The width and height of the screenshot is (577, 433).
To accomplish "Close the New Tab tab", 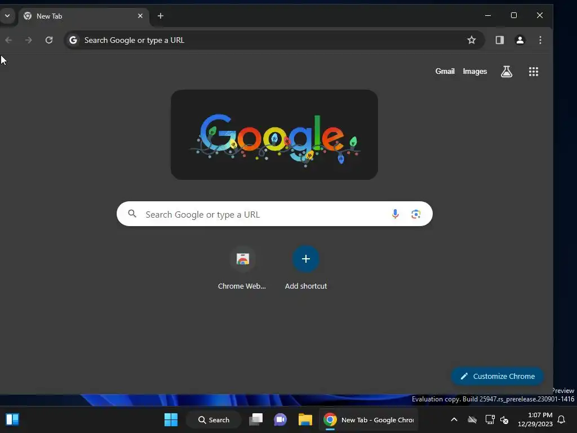I will (x=140, y=16).
